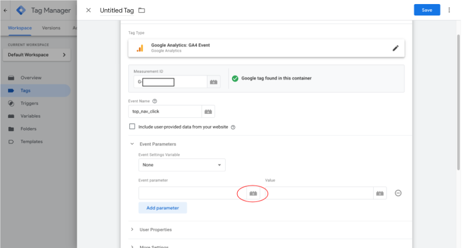The width and height of the screenshot is (462, 248).
Task: Insert variable for the Value field
Action: tap(380, 193)
